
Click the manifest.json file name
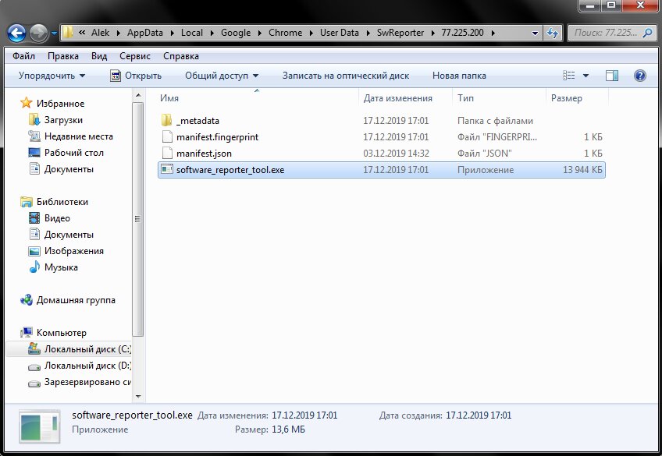pos(204,154)
